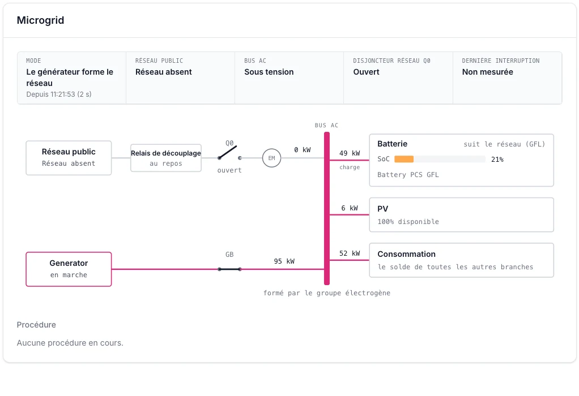Click the '95 kW' generator power reading
The width and height of the screenshot is (579, 396).
284,261
